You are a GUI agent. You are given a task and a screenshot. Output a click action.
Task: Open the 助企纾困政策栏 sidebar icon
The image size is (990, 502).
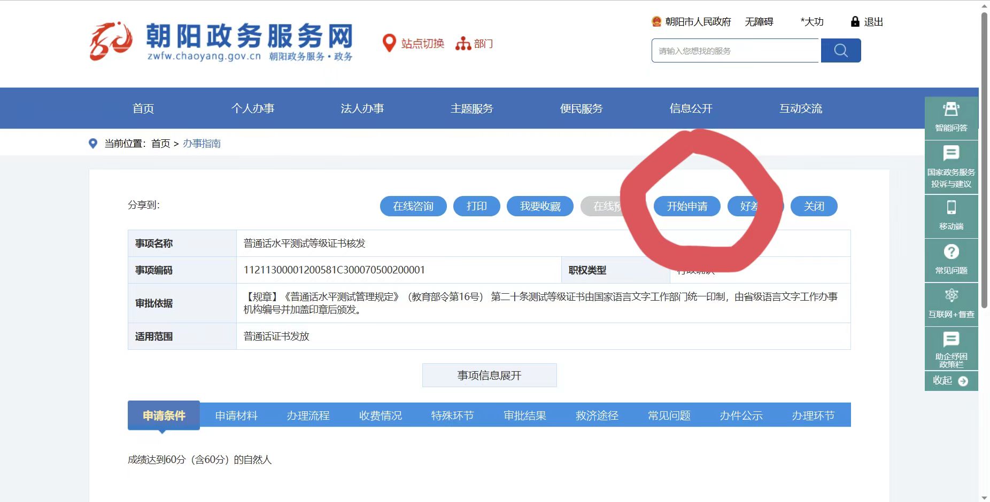tap(951, 339)
